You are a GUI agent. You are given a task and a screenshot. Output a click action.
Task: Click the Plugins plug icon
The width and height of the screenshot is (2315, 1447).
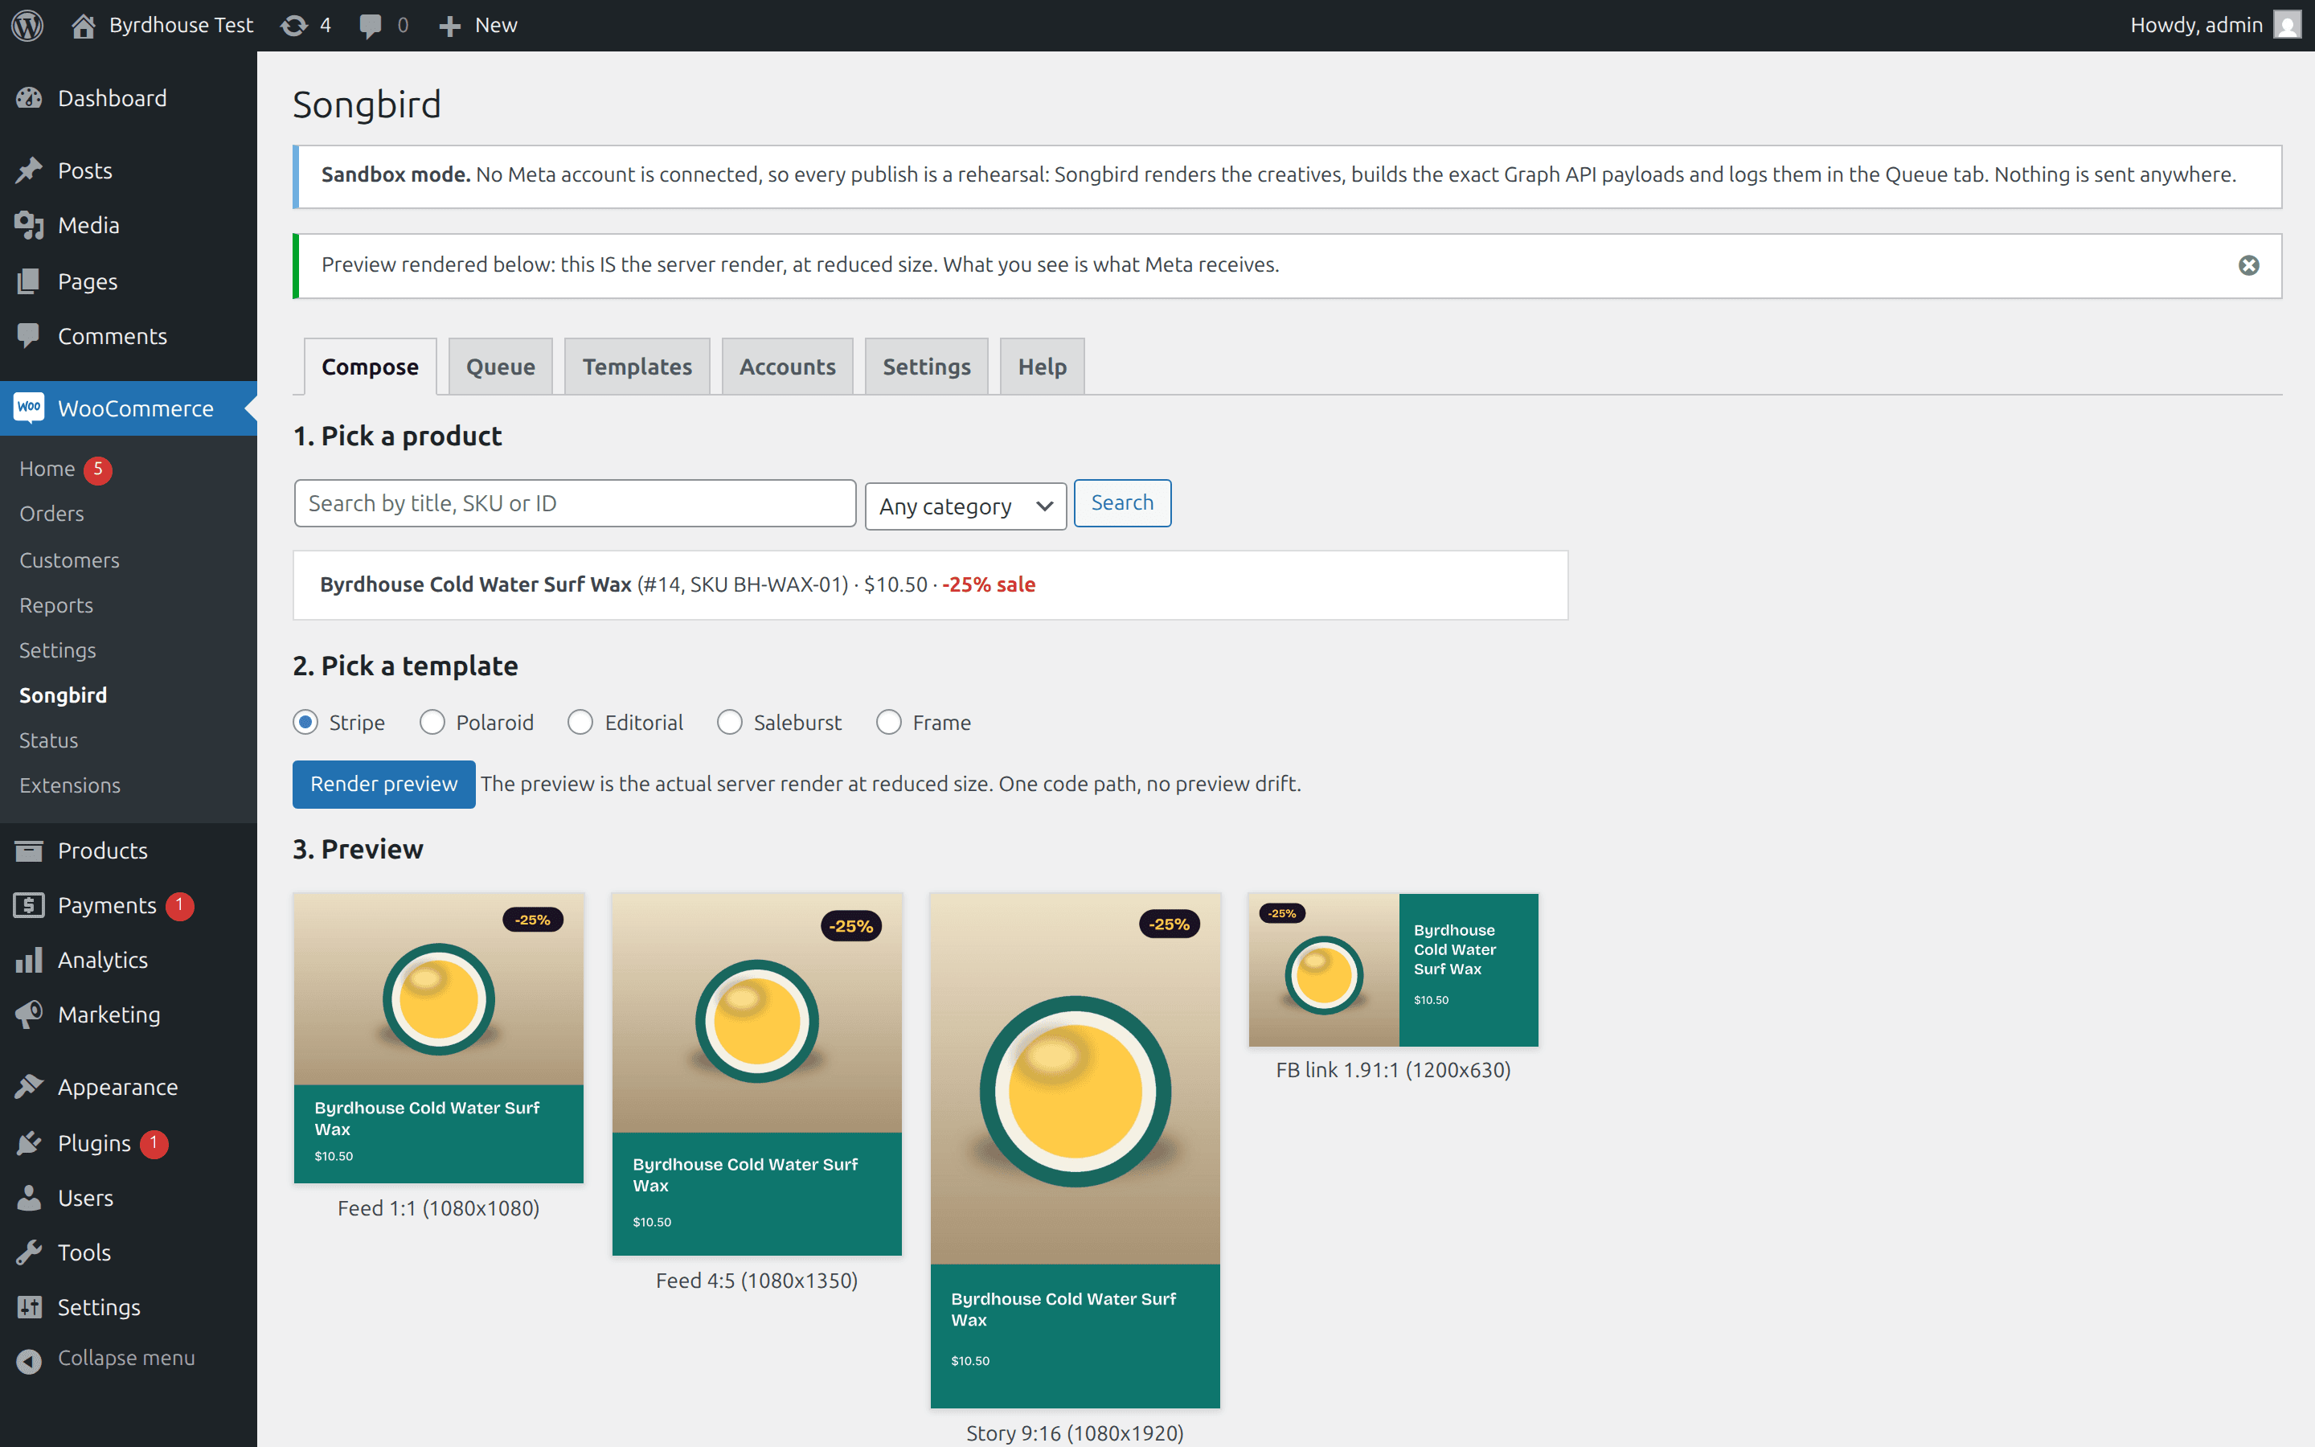tap(29, 1142)
